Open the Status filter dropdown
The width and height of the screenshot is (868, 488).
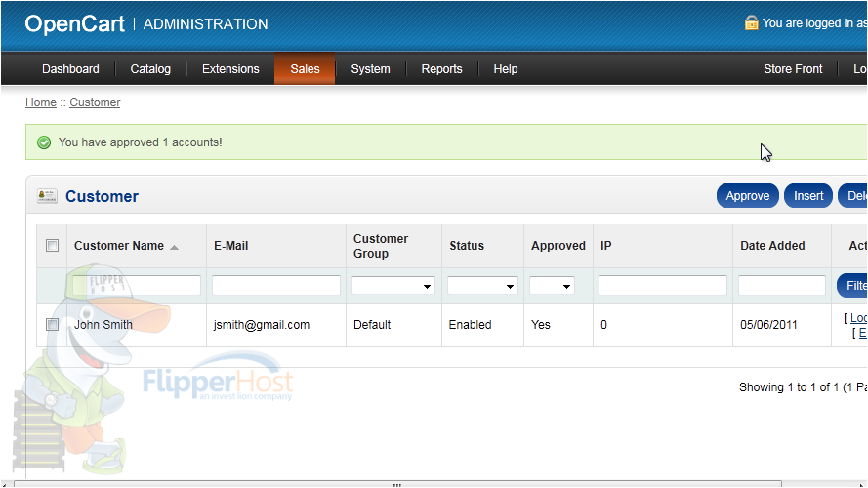pyautogui.click(x=482, y=286)
